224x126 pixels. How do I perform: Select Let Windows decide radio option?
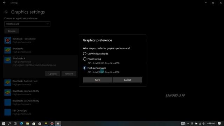click(x=85, y=54)
